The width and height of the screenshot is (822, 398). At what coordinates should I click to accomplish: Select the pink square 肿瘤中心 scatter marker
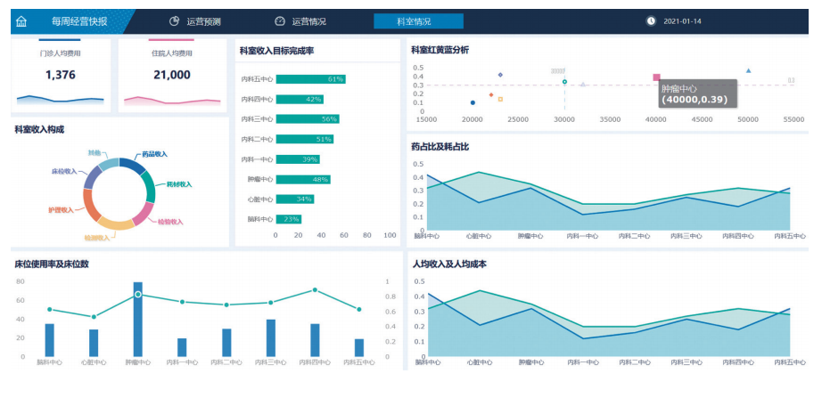tap(657, 78)
